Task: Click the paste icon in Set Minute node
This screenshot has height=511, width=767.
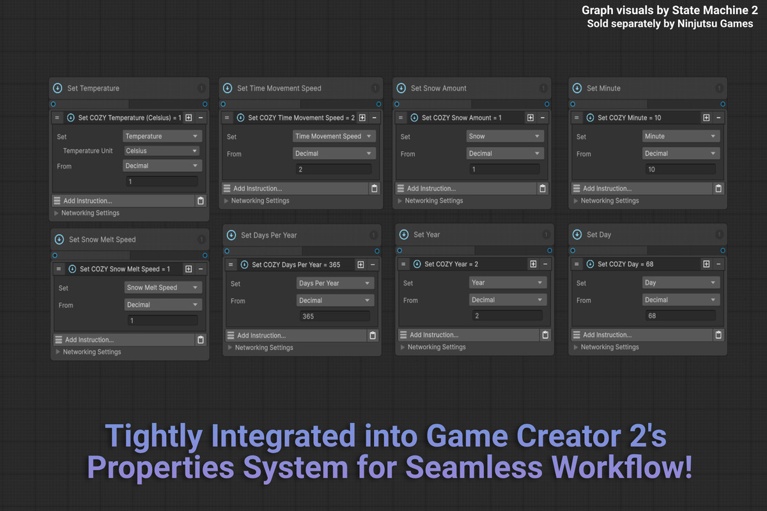Action: pyautogui.click(x=718, y=188)
